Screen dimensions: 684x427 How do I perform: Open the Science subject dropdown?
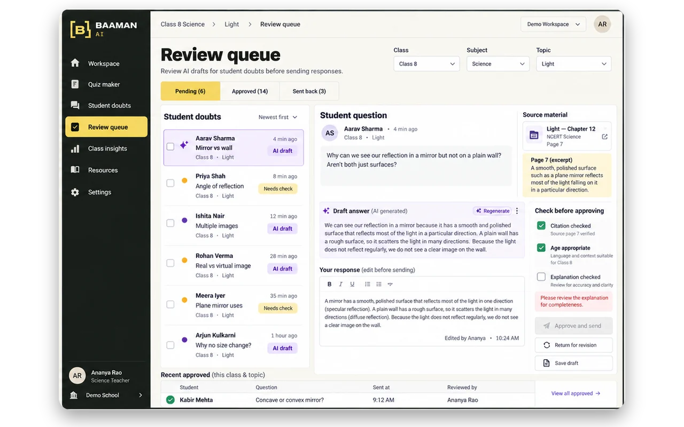[498, 64]
